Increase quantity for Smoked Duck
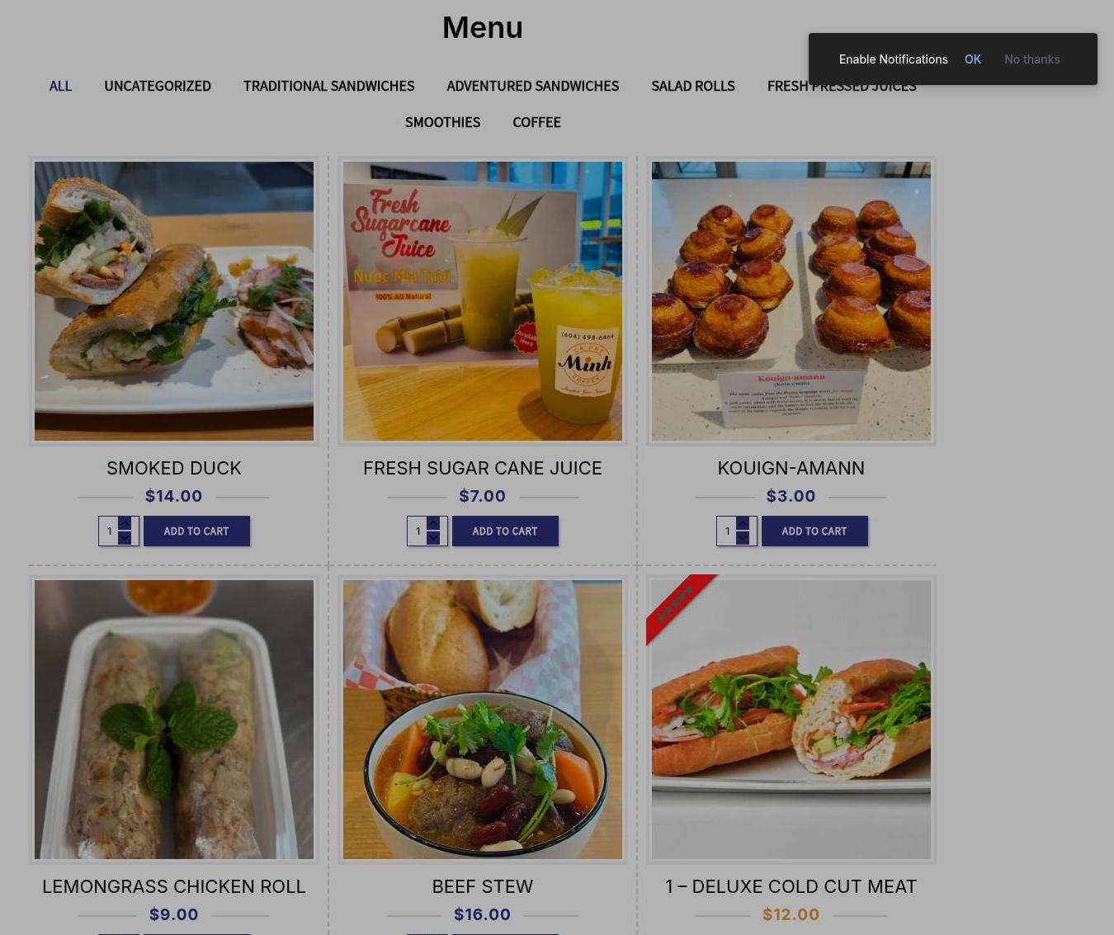 (125, 523)
